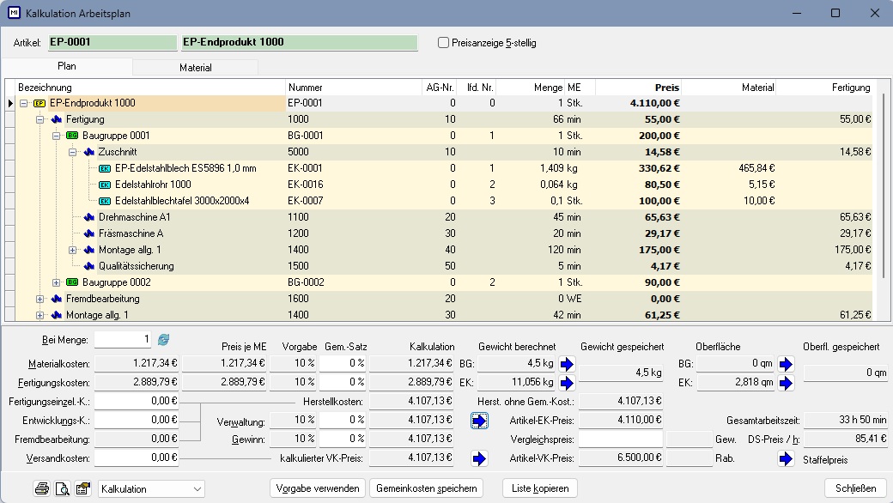The height and width of the screenshot is (503, 893).
Task: Collapse the Zuschnitt tree node
Action: tap(73, 152)
